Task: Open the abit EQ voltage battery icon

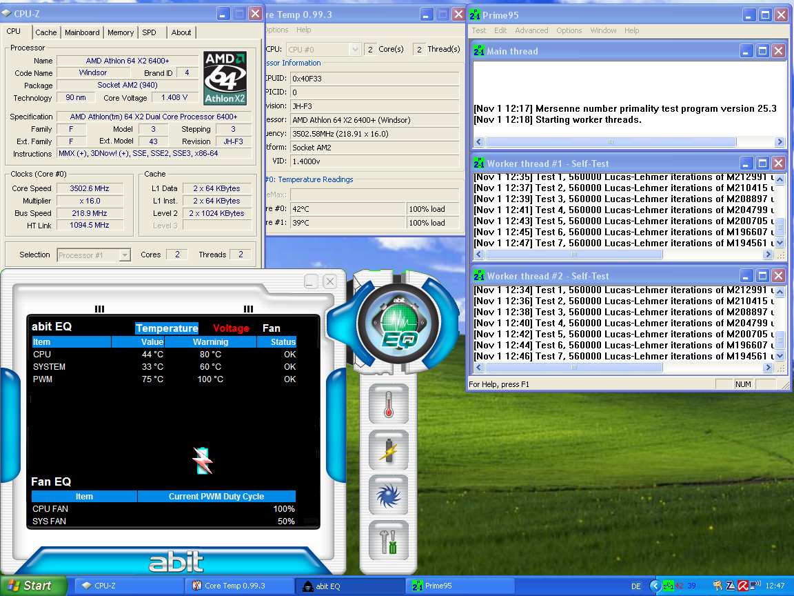Action: pyautogui.click(x=389, y=450)
